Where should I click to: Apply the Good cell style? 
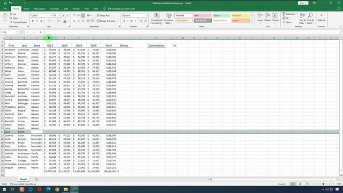[x=221, y=16]
